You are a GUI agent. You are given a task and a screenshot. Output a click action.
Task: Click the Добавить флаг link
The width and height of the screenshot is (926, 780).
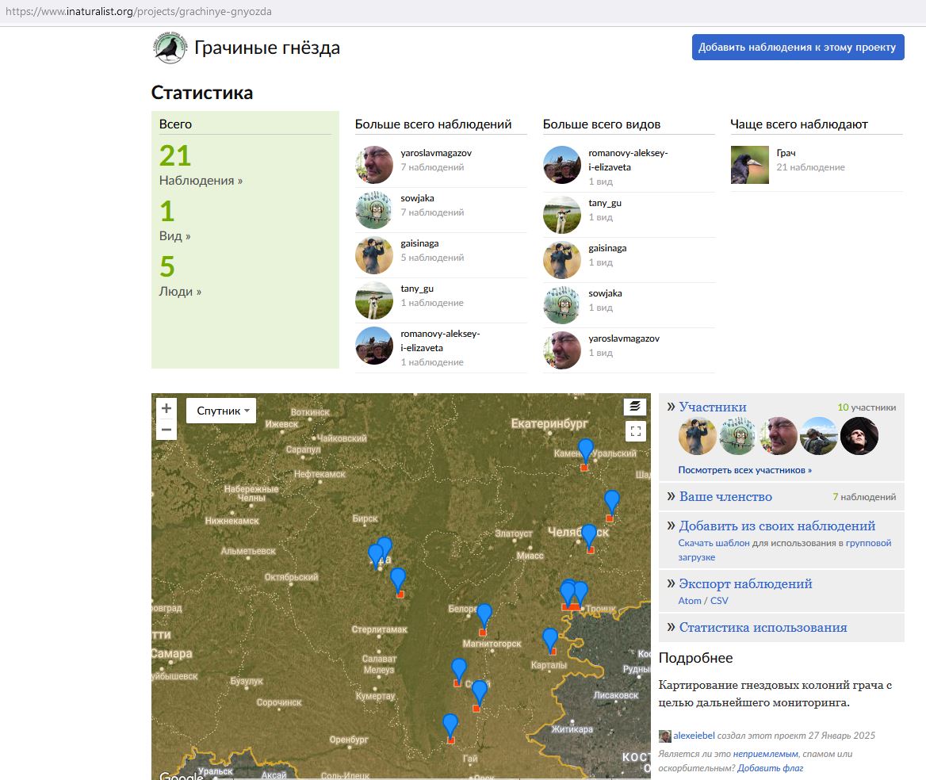coord(770,768)
